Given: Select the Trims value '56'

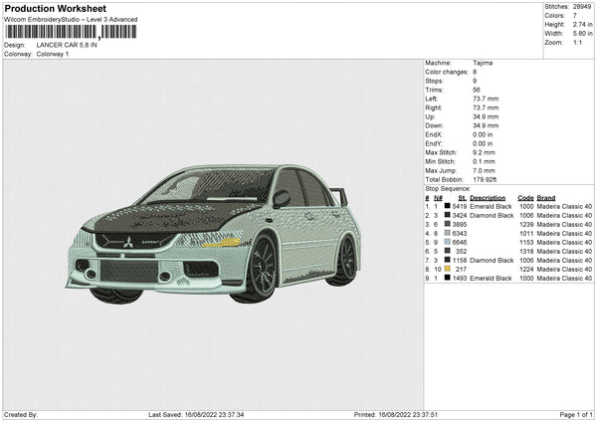Looking at the screenshot, I should pos(477,90).
